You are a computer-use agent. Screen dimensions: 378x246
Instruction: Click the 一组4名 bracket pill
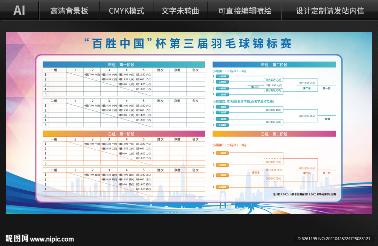click(222, 107)
